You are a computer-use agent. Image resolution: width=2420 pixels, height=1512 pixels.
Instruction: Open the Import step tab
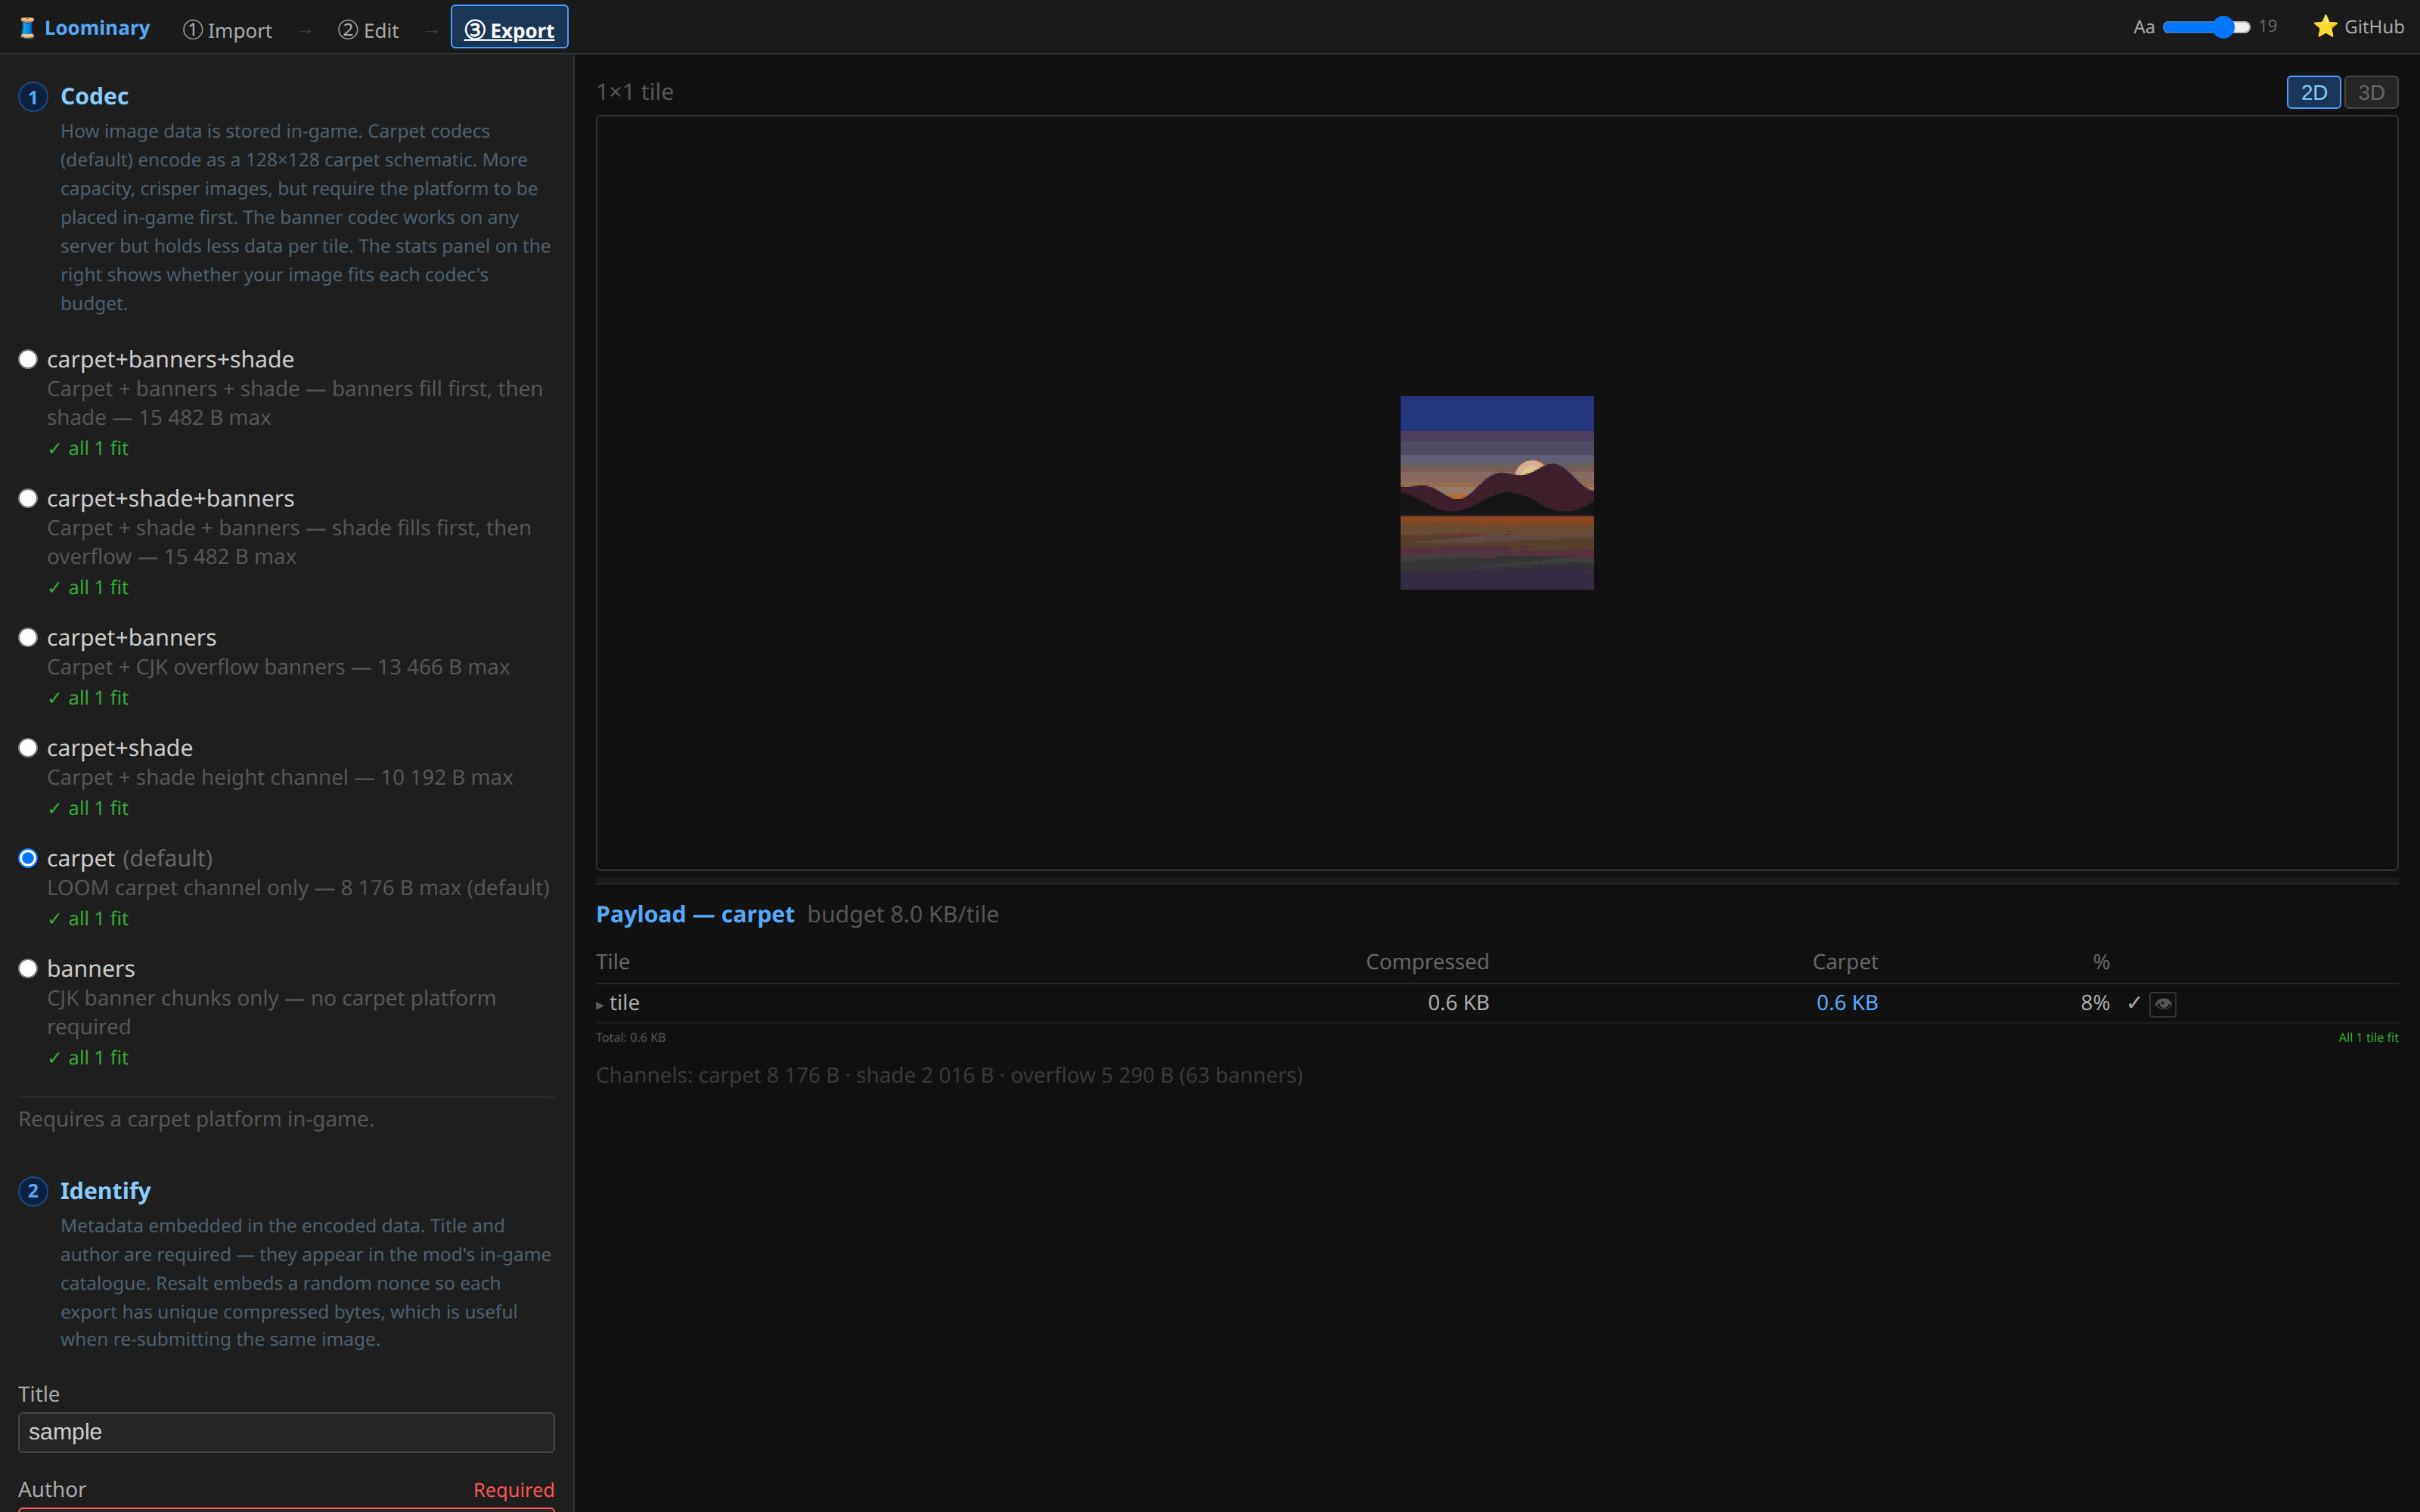pyautogui.click(x=227, y=30)
